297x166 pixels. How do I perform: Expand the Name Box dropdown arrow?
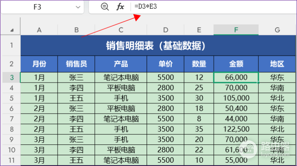tap(78, 7)
